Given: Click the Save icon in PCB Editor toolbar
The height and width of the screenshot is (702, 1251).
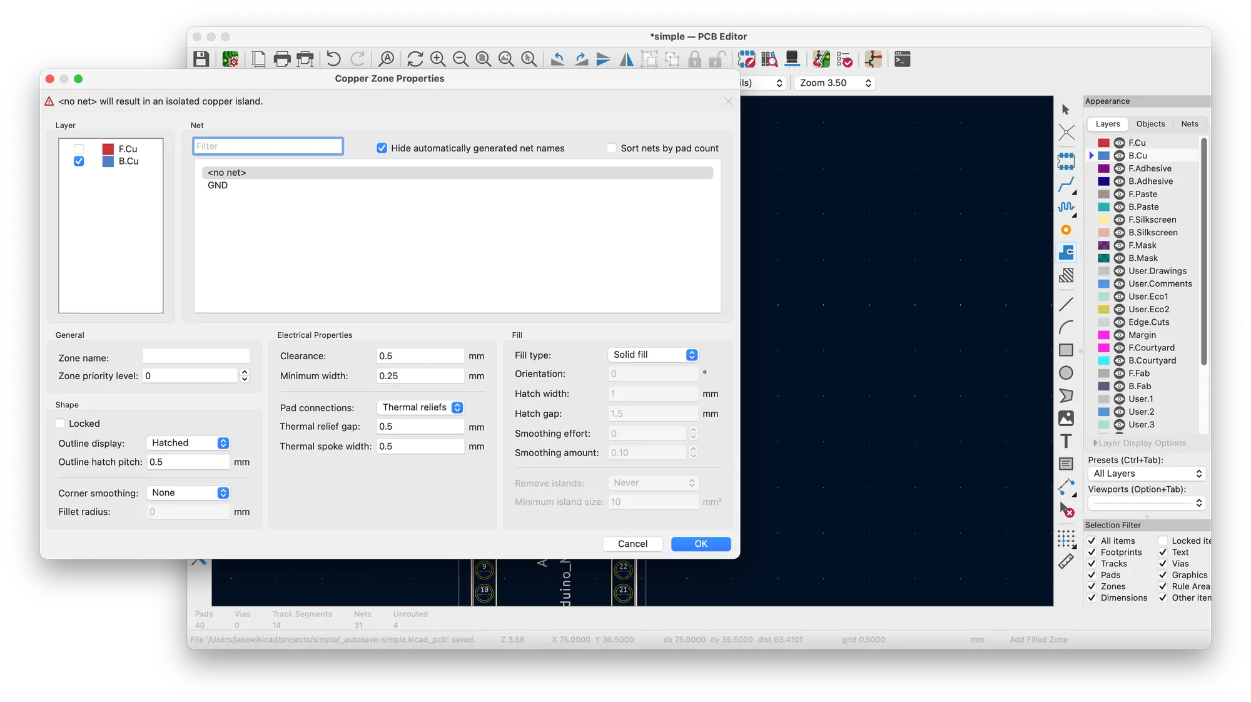Looking at the screenshot, I should click(201, 59).
